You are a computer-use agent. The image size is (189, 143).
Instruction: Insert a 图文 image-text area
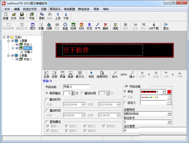[33, 26]
